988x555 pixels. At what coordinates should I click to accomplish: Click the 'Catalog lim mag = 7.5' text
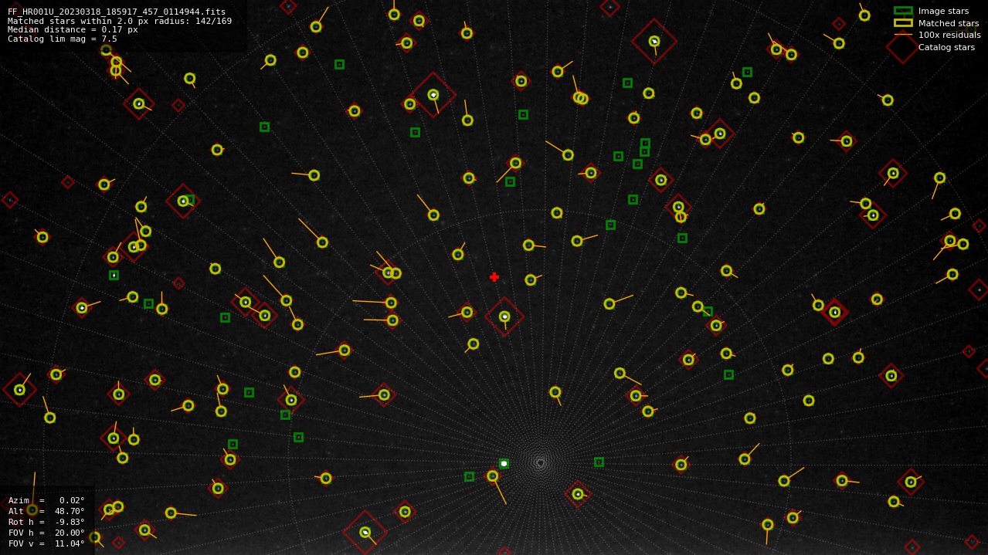[x=63, y=39]
